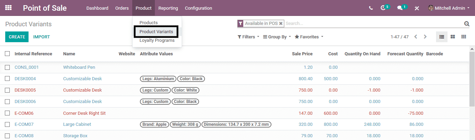Expand the Filters dropdown
The image size is (475, 140).
click(248, 37)
